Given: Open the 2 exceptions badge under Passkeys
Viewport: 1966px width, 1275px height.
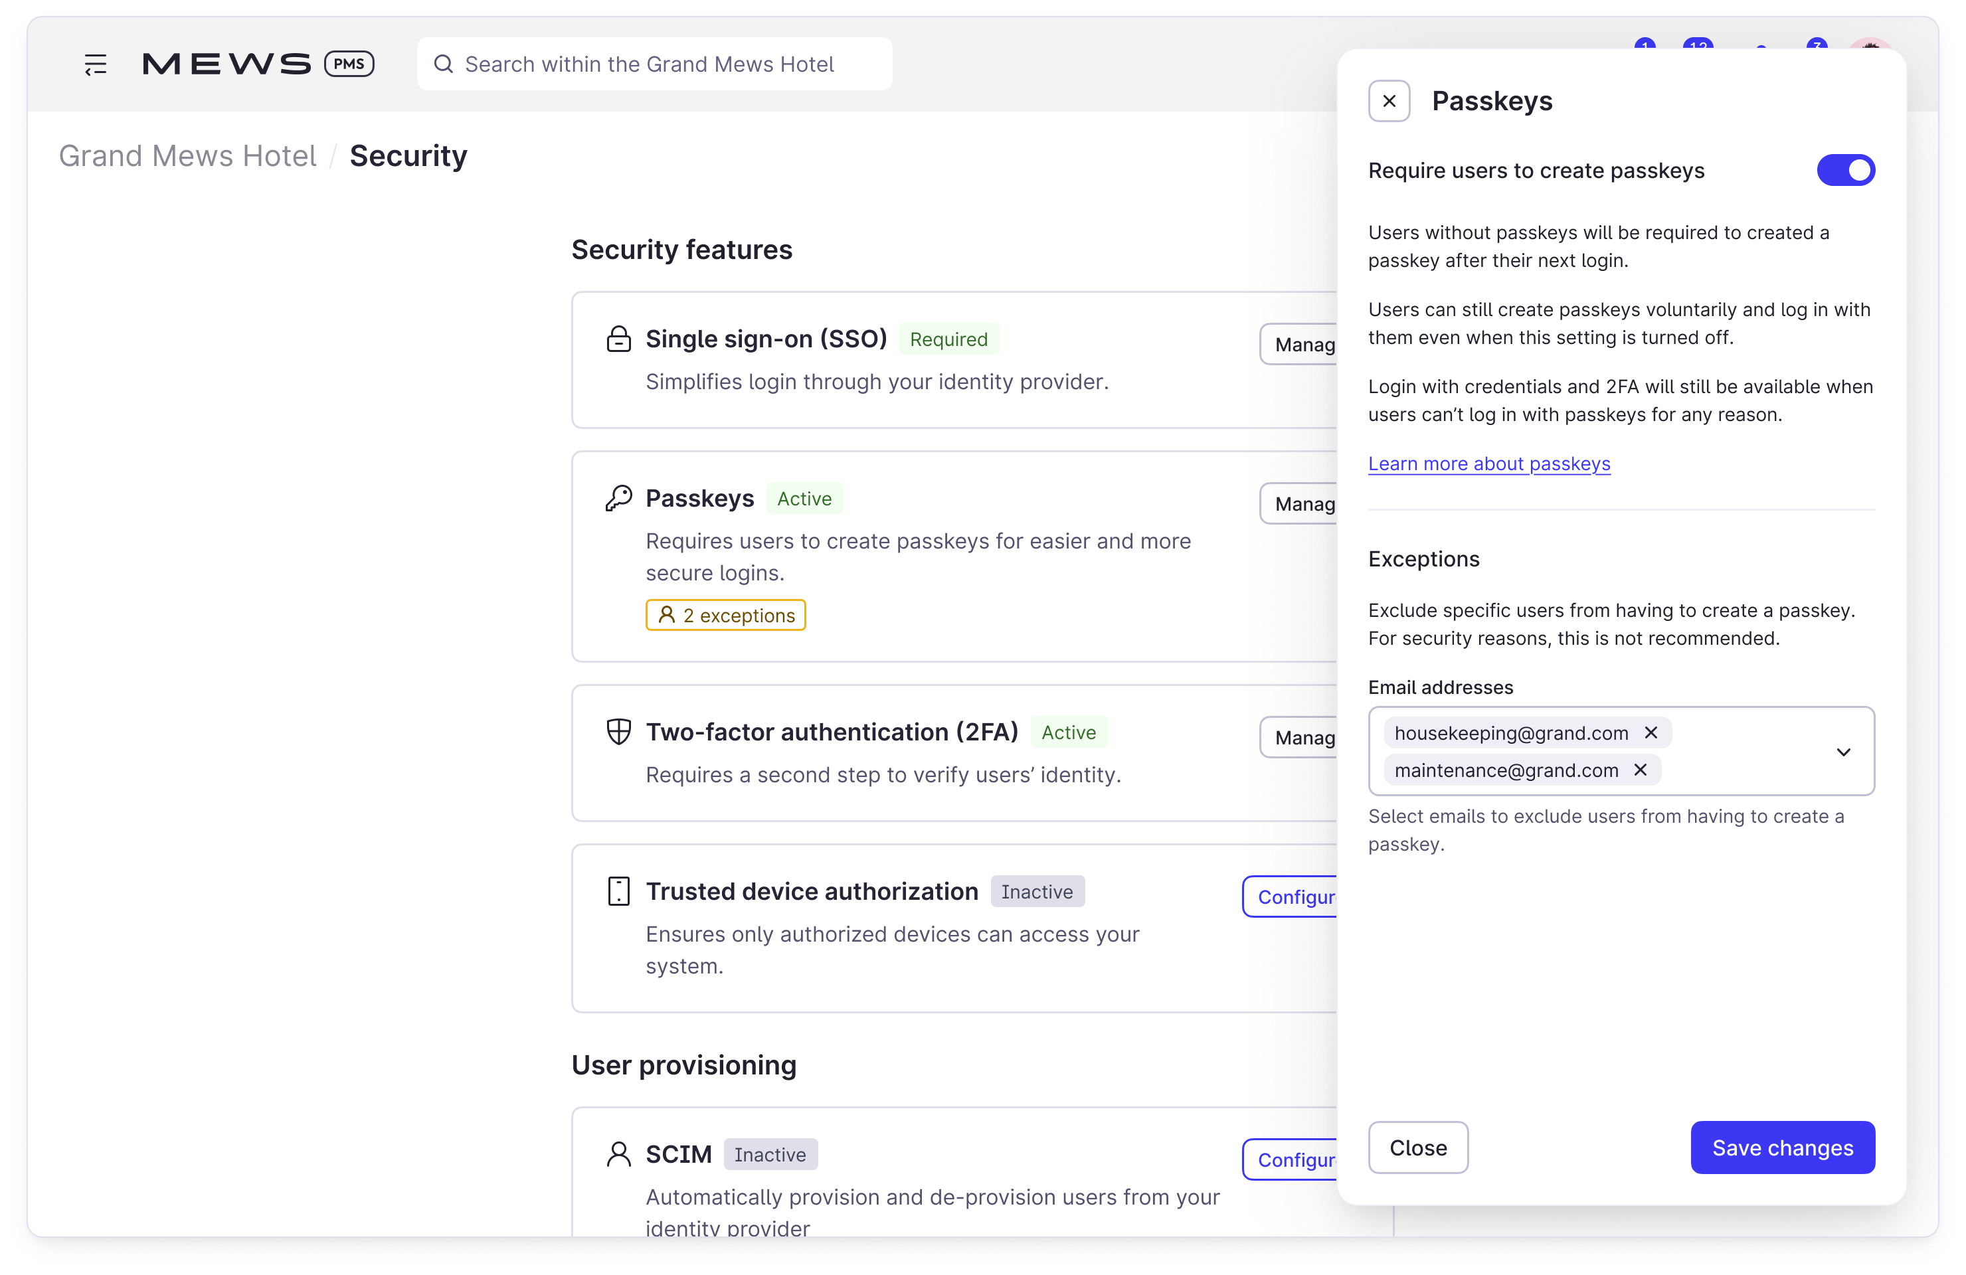Looking at the screenshot, I should [x=725, y=615].
